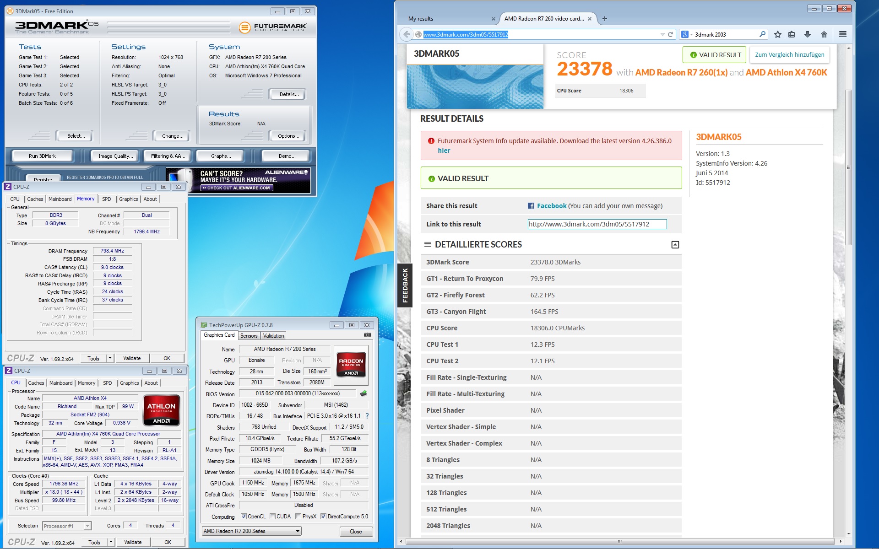Open Graphics tab in CPU-Z Memory window

coord(128,199)
